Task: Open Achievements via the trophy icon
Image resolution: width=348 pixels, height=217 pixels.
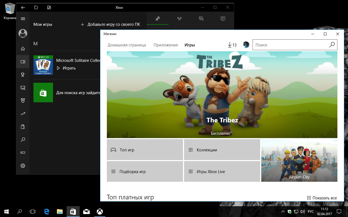Action: tap(23, 74)
